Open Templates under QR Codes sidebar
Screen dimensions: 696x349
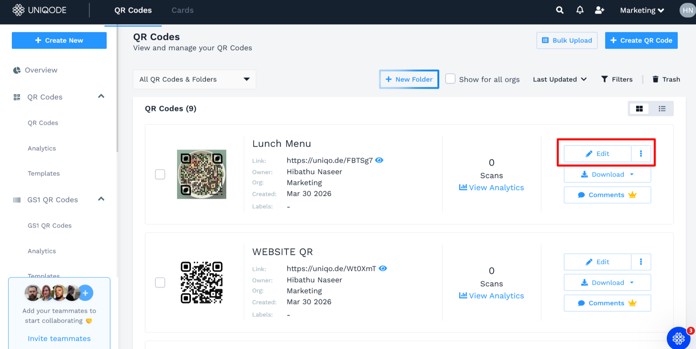click(x=43, y=173)
